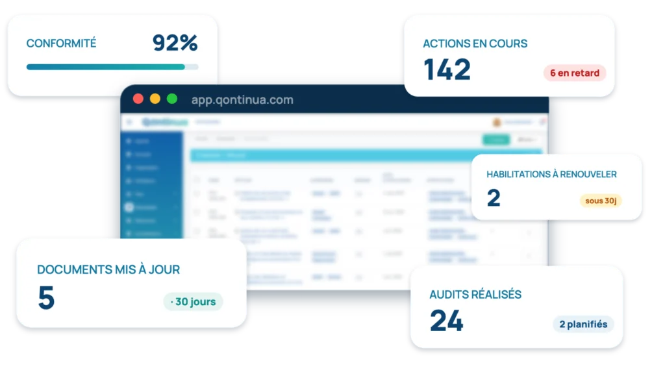This screenshot has height=374, width=665.
Task: Click the green traffic-light window button
Action: 171,99
